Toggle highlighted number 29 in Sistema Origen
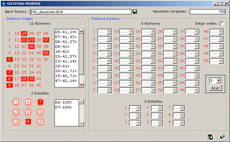The width and height of the screenshot is (230, 142). [31, 40]
